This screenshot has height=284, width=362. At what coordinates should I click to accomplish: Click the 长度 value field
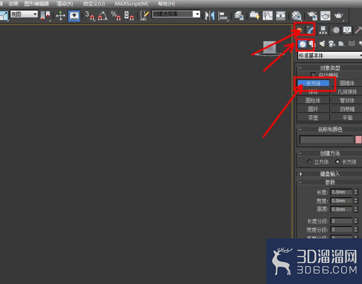click(341, 192)
